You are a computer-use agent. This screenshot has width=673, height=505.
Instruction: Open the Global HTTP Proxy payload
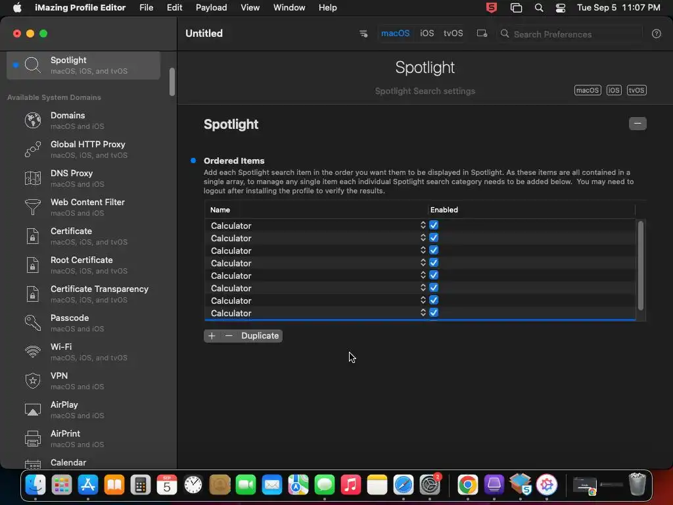pyautogui.click(x=83, y=149)
